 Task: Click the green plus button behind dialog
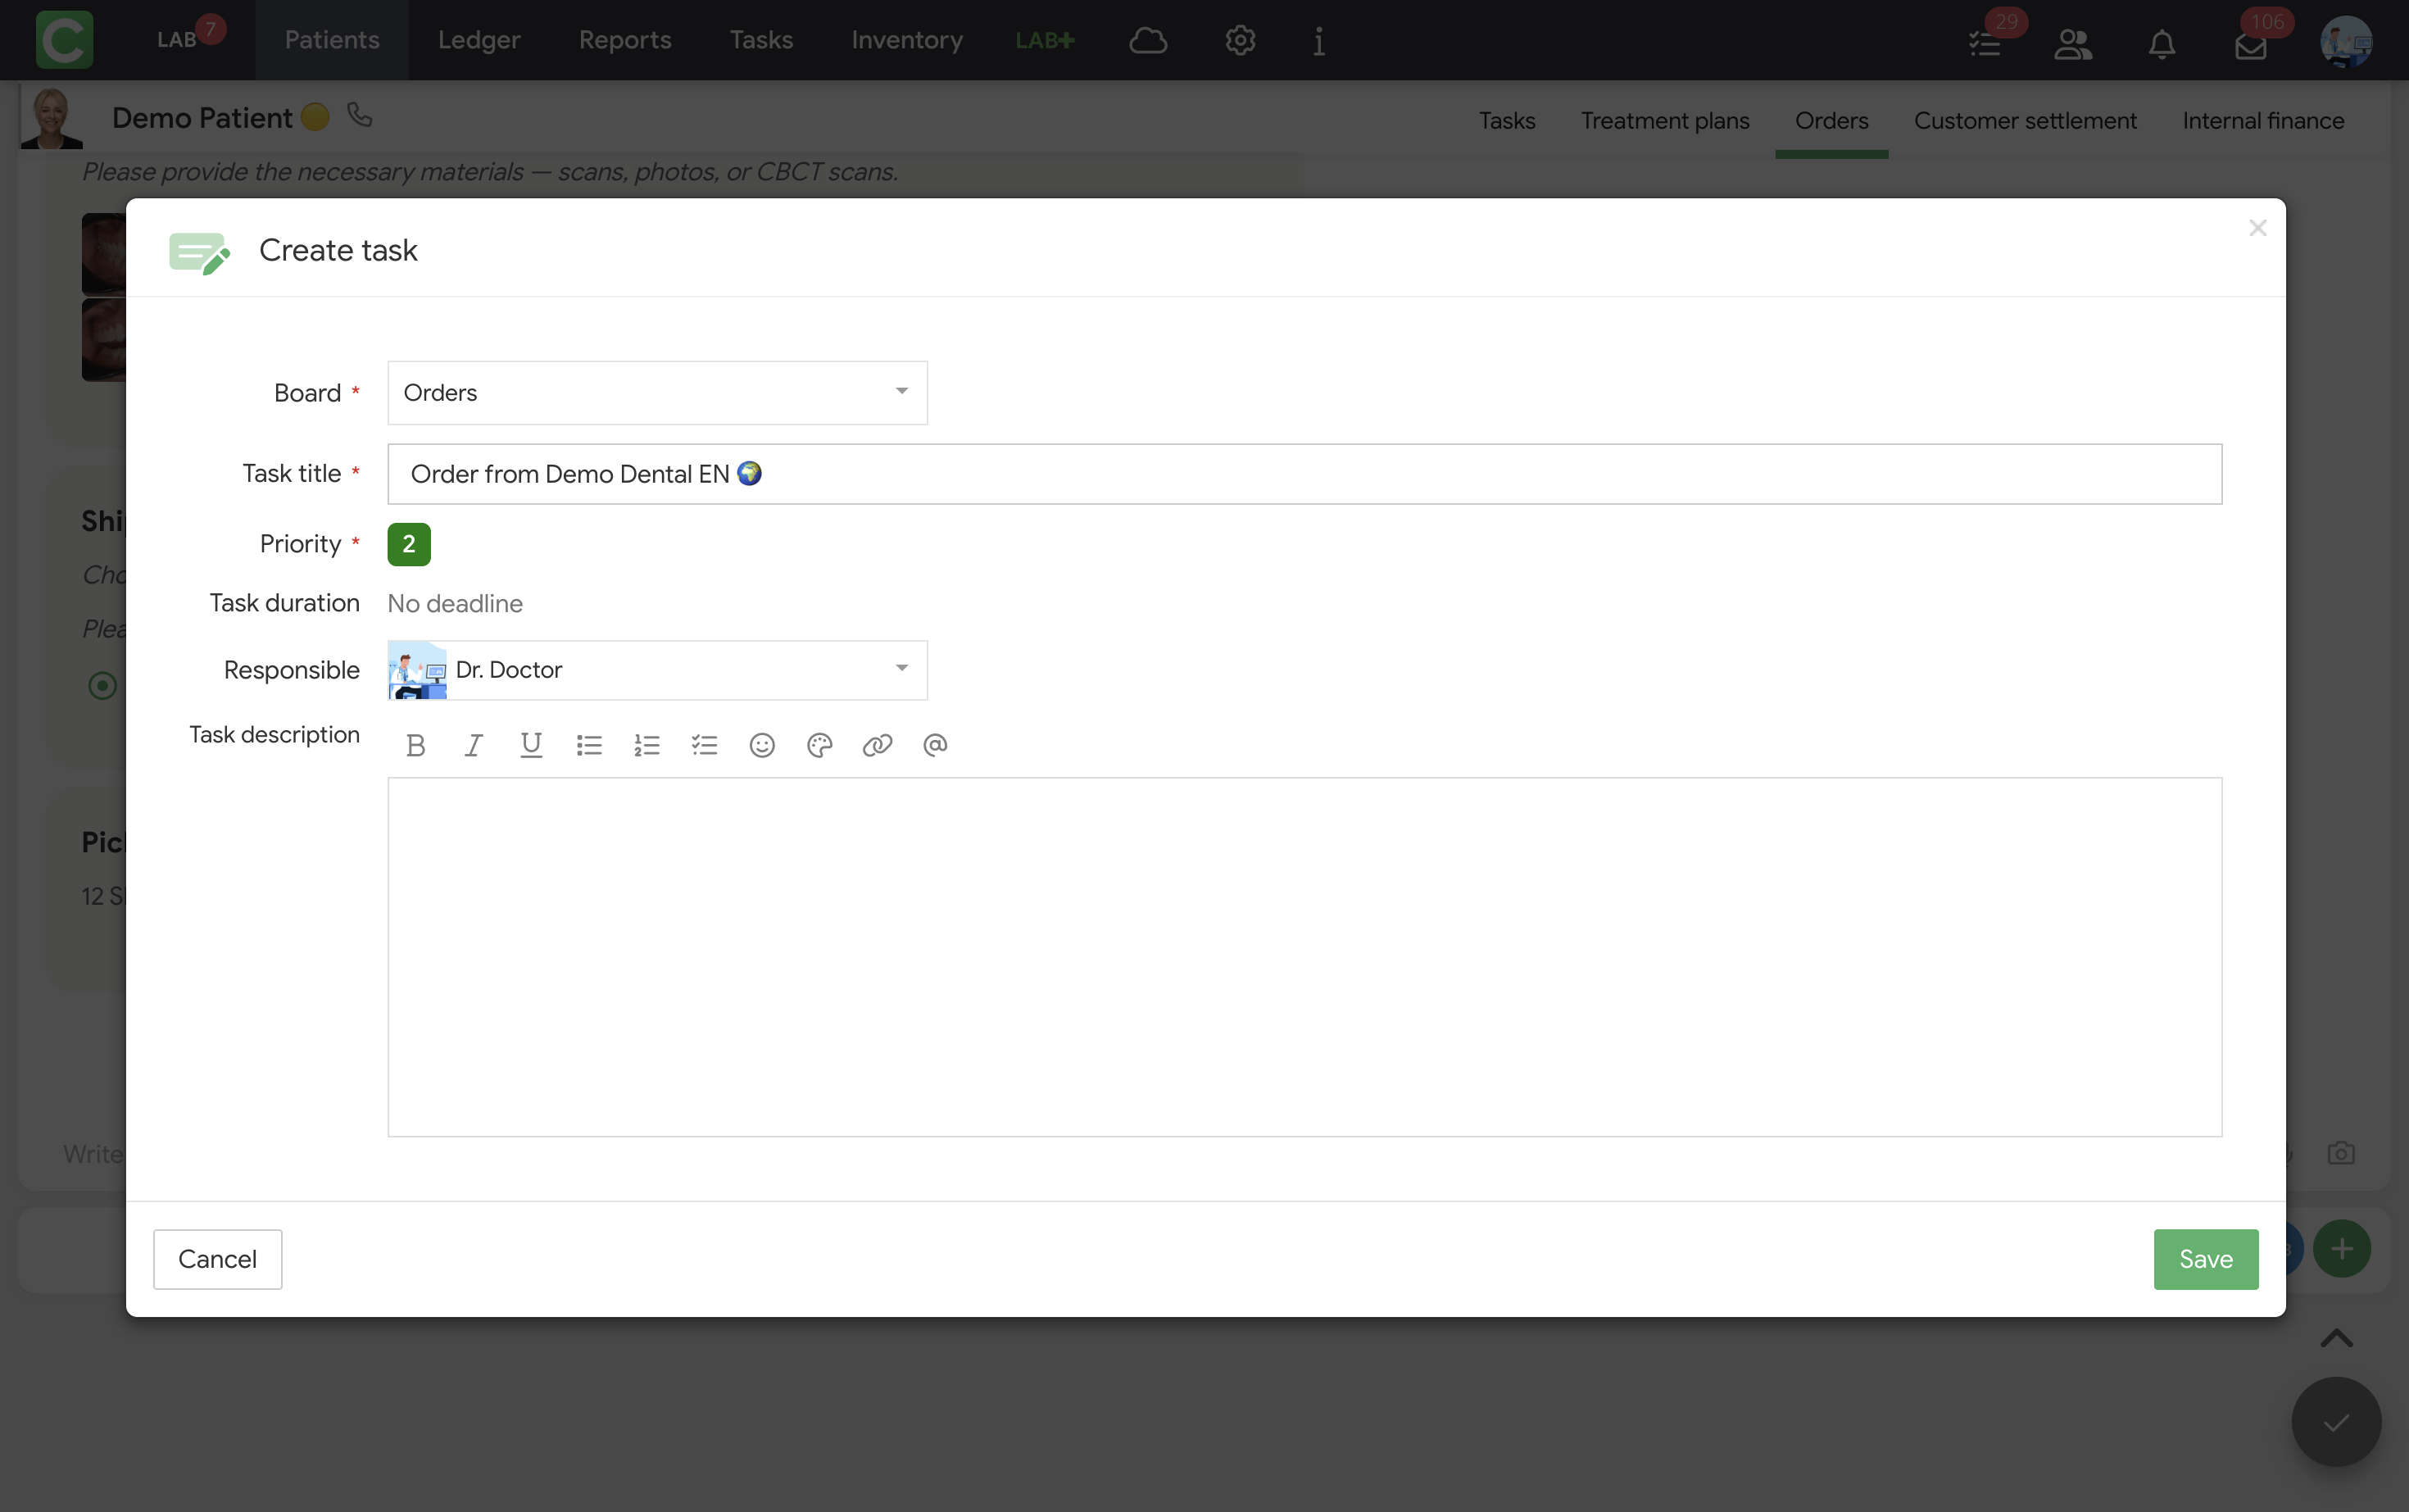[2341, 1248]
